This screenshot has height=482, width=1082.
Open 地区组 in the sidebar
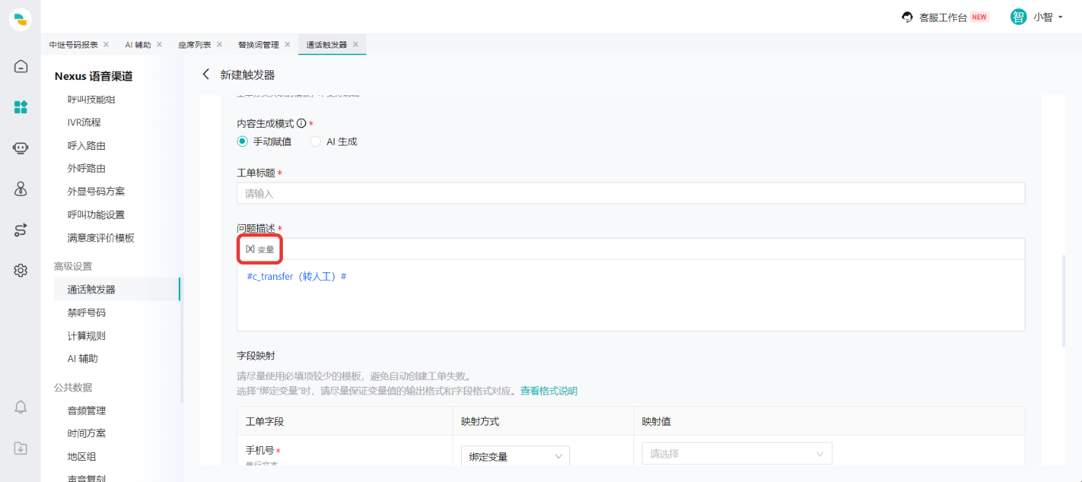[81, 456]
